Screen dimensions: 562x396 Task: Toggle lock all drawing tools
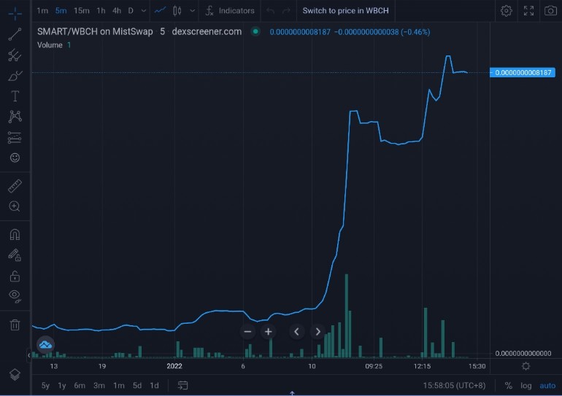coord(15,276)
